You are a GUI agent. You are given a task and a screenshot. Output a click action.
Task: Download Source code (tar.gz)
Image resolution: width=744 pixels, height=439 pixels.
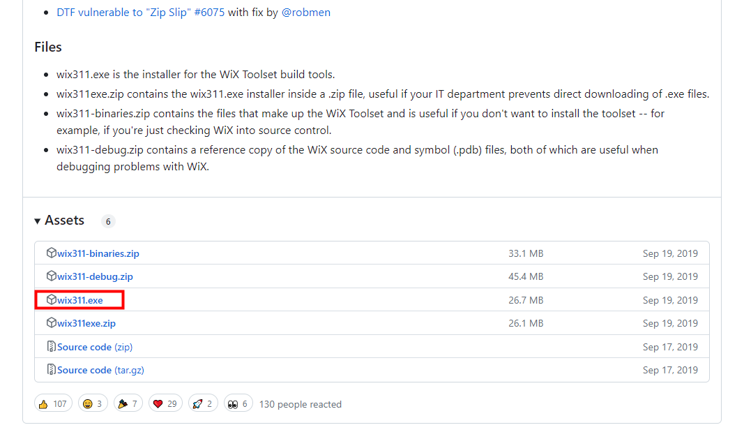[x=100, y=370]
